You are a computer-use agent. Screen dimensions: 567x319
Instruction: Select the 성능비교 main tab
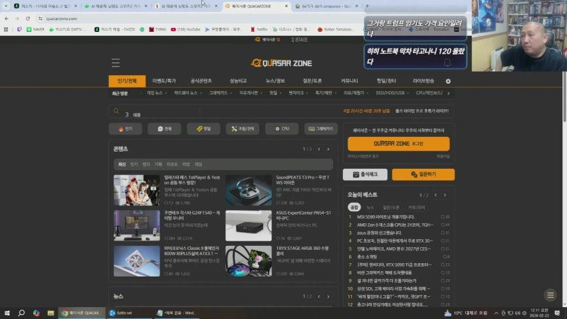[238, 81]
